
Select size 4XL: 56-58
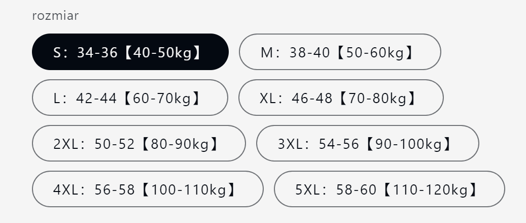(148, 189)
